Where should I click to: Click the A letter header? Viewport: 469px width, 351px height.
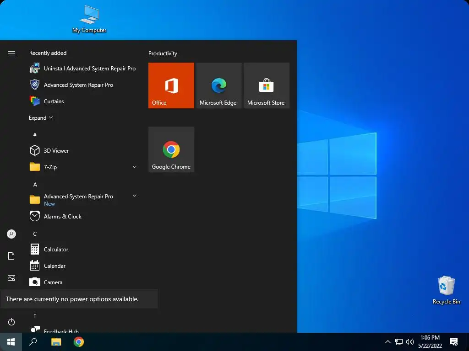pyautogui.click(x=35, y=185)
